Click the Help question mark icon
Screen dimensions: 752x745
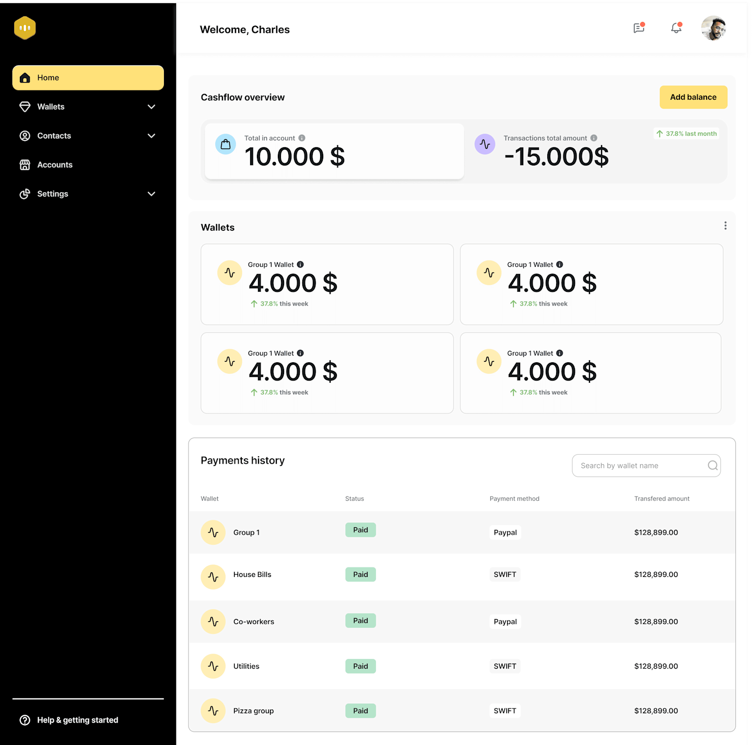[25, 720]
